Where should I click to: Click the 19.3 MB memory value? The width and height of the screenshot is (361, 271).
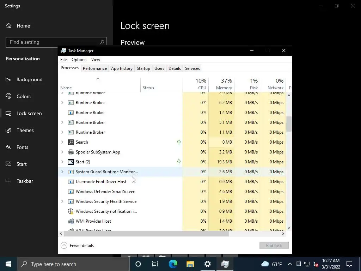tap(225, 162)
